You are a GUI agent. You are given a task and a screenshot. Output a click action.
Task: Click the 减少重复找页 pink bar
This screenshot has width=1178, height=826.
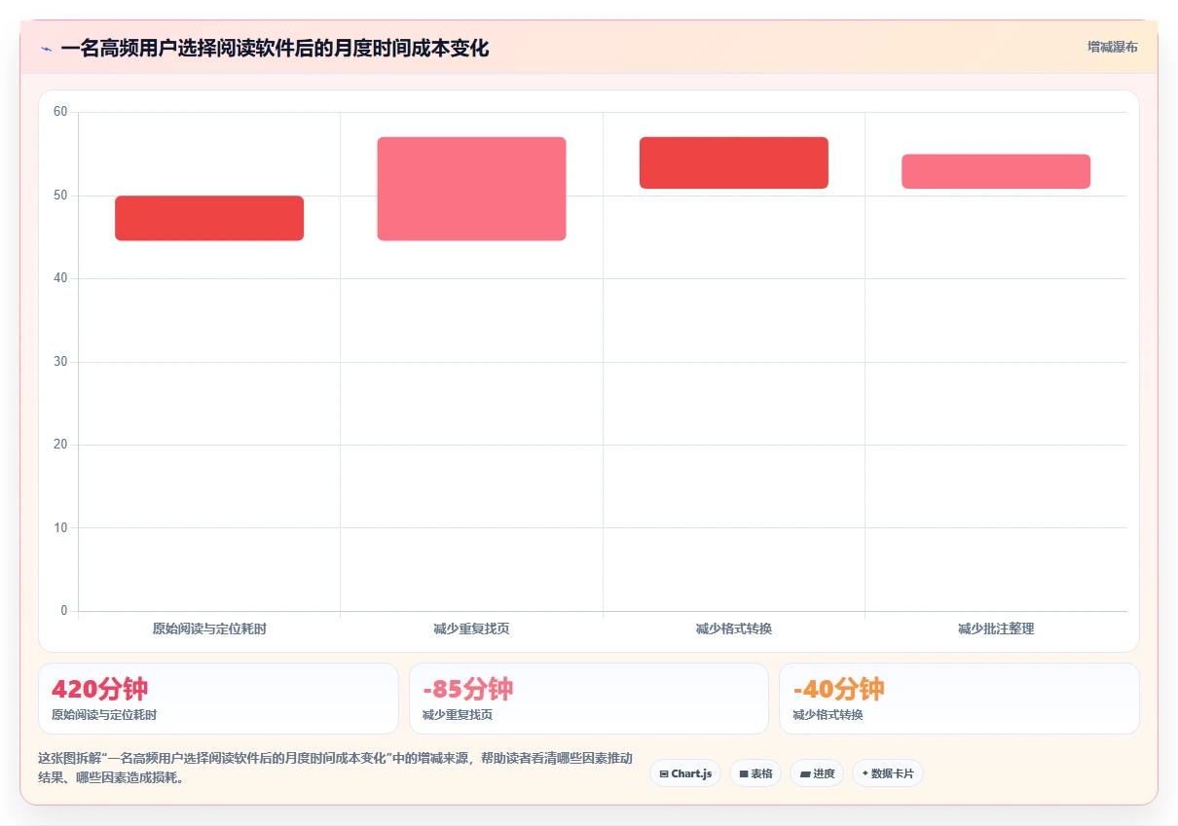tap(471, 189)
